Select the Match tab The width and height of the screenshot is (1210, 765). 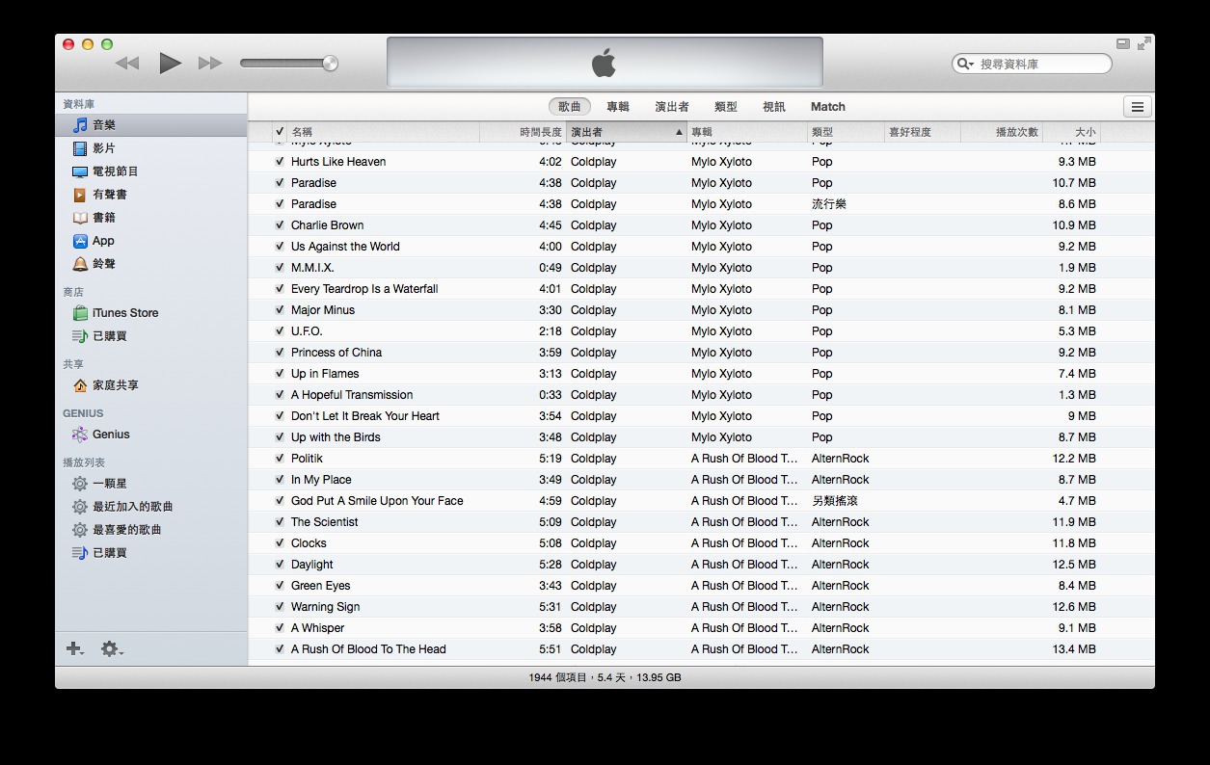point(828,107)
